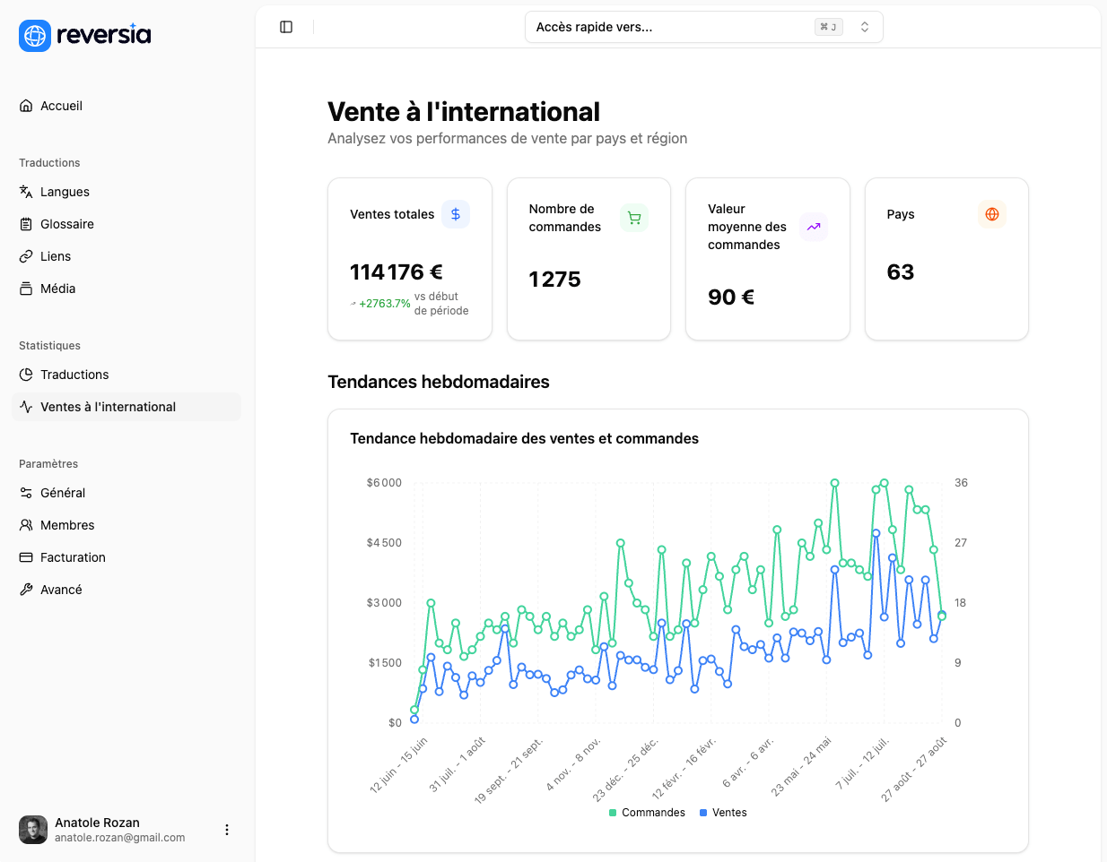Screen dimensions: 1107x862
Task: Toggle the Commandes series in the chart legend
Action: coord(646,812)
